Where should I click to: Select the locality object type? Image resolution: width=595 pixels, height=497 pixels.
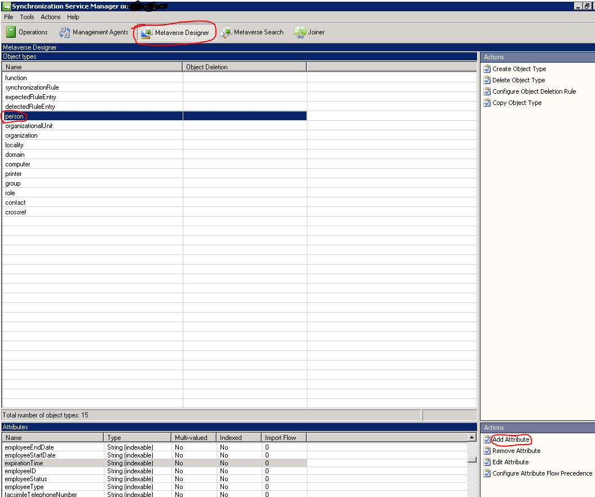pos(155,144)
